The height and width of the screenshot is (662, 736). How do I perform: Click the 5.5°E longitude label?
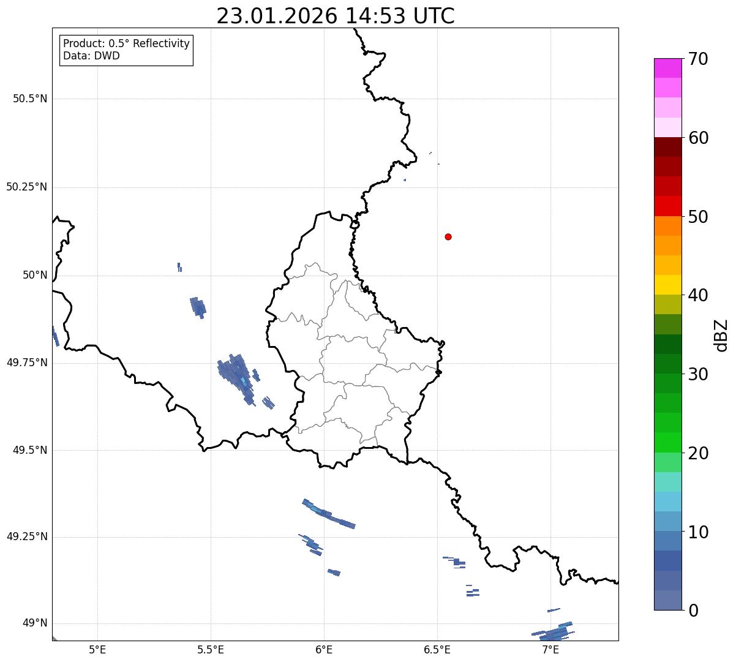(211, 649)
